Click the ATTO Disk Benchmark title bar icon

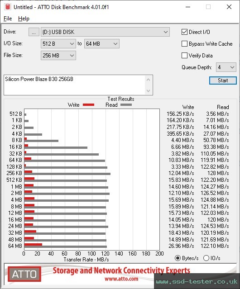tap(8, 7)
